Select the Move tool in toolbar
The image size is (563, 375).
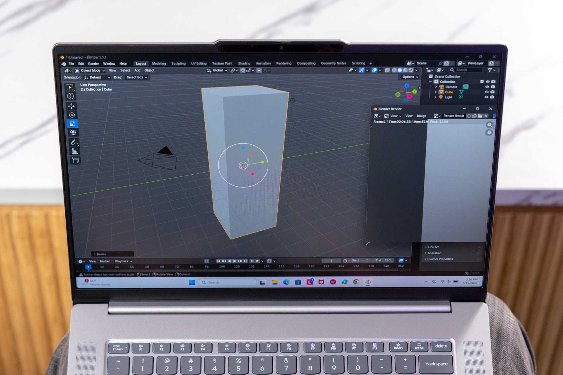pyautogui.click(x=71, y=106)
